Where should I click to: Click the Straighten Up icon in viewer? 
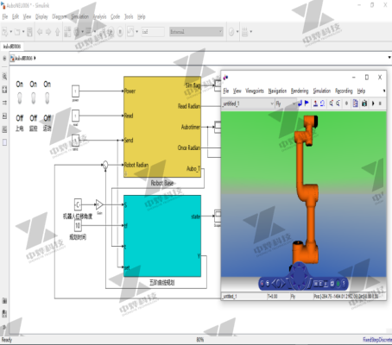point(315,103)
